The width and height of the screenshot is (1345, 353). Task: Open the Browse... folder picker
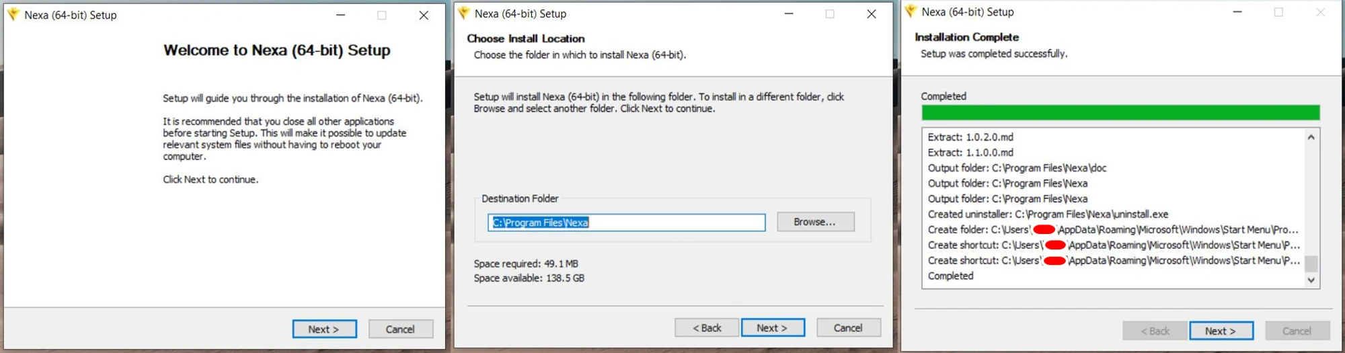(815, 222)
